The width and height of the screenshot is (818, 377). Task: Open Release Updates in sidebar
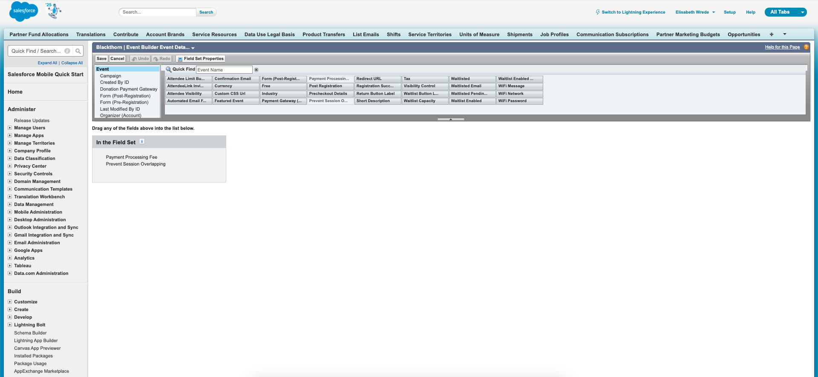point(32,120)
